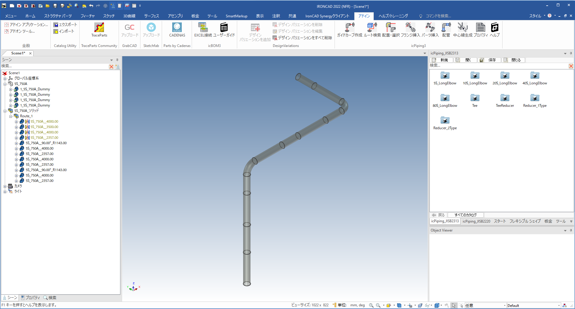Toggle auto-hide pin on icPiping_JISB2313 catalog panel
This screenshot has width=575, height=309.
[571, 53]
